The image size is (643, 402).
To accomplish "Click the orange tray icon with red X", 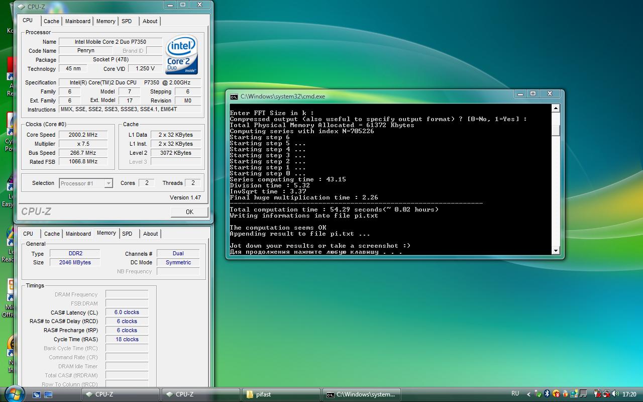I will click(556, 394).
